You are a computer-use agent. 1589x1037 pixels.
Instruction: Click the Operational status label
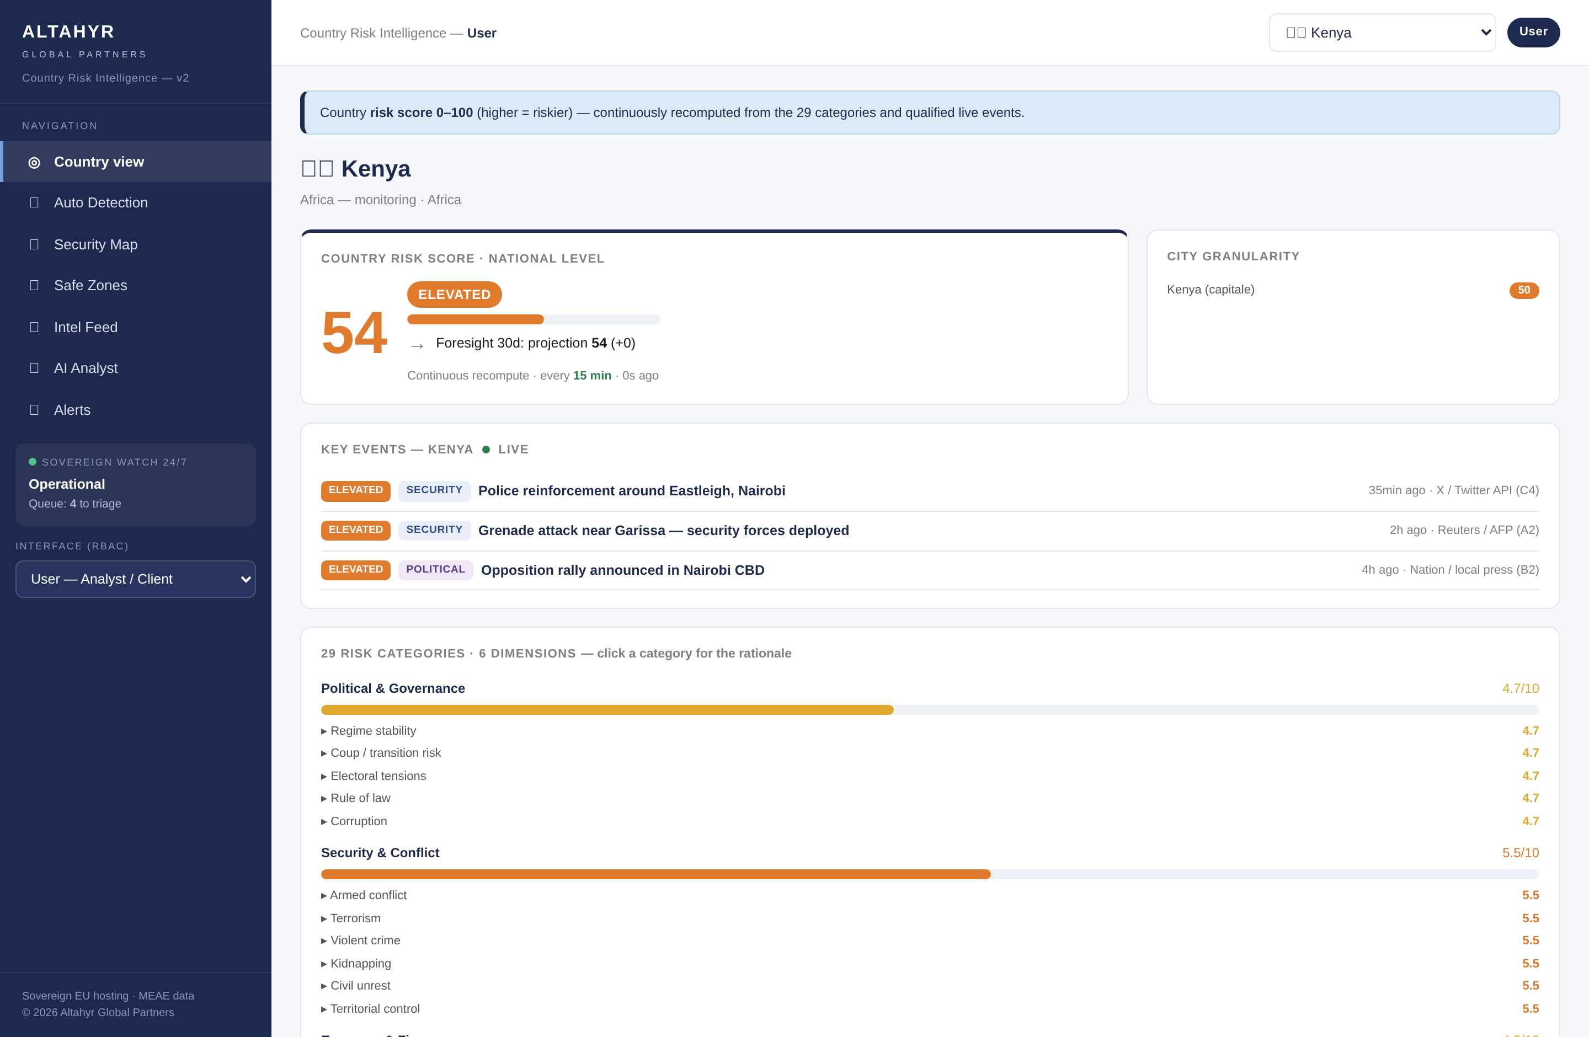point(67,484)
